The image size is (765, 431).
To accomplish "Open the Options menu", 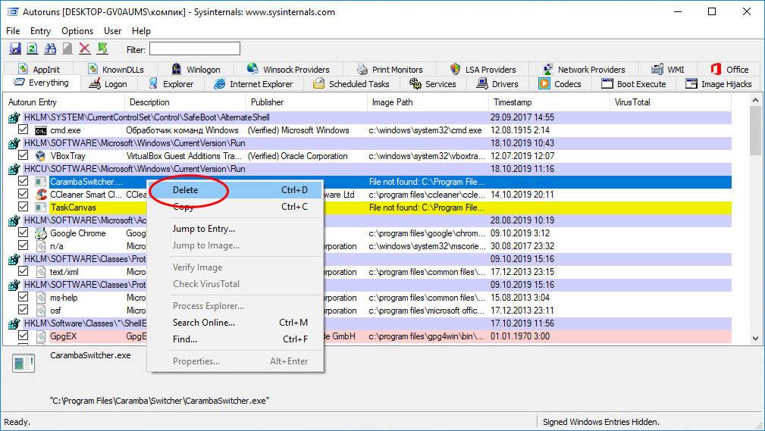I will point(77,31).
